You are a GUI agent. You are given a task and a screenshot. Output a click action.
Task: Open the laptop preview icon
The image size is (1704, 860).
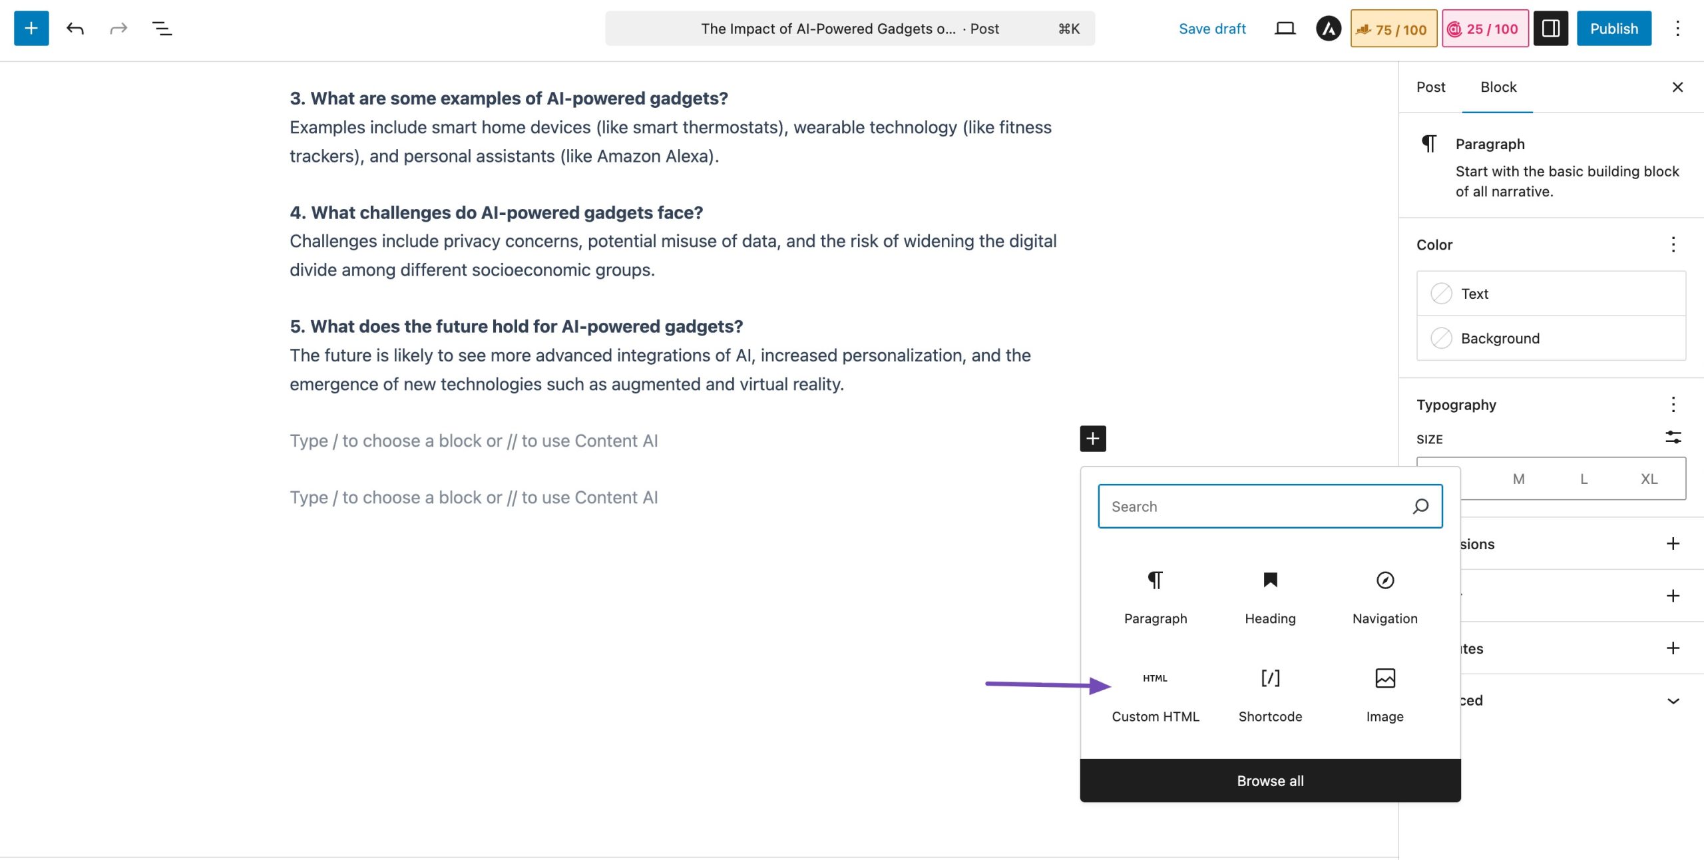click(1285, 29)
